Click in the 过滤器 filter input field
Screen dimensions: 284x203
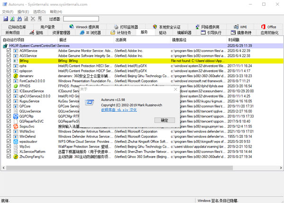tap(81, 18)
